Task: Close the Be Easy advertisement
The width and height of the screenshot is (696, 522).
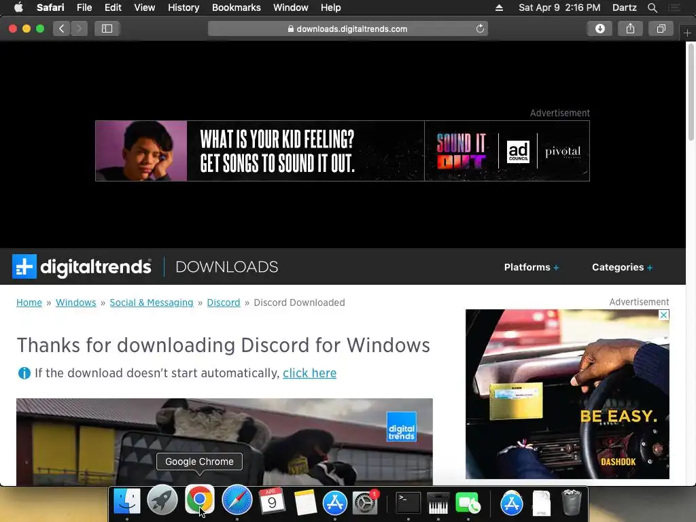Action: [663, 315]
